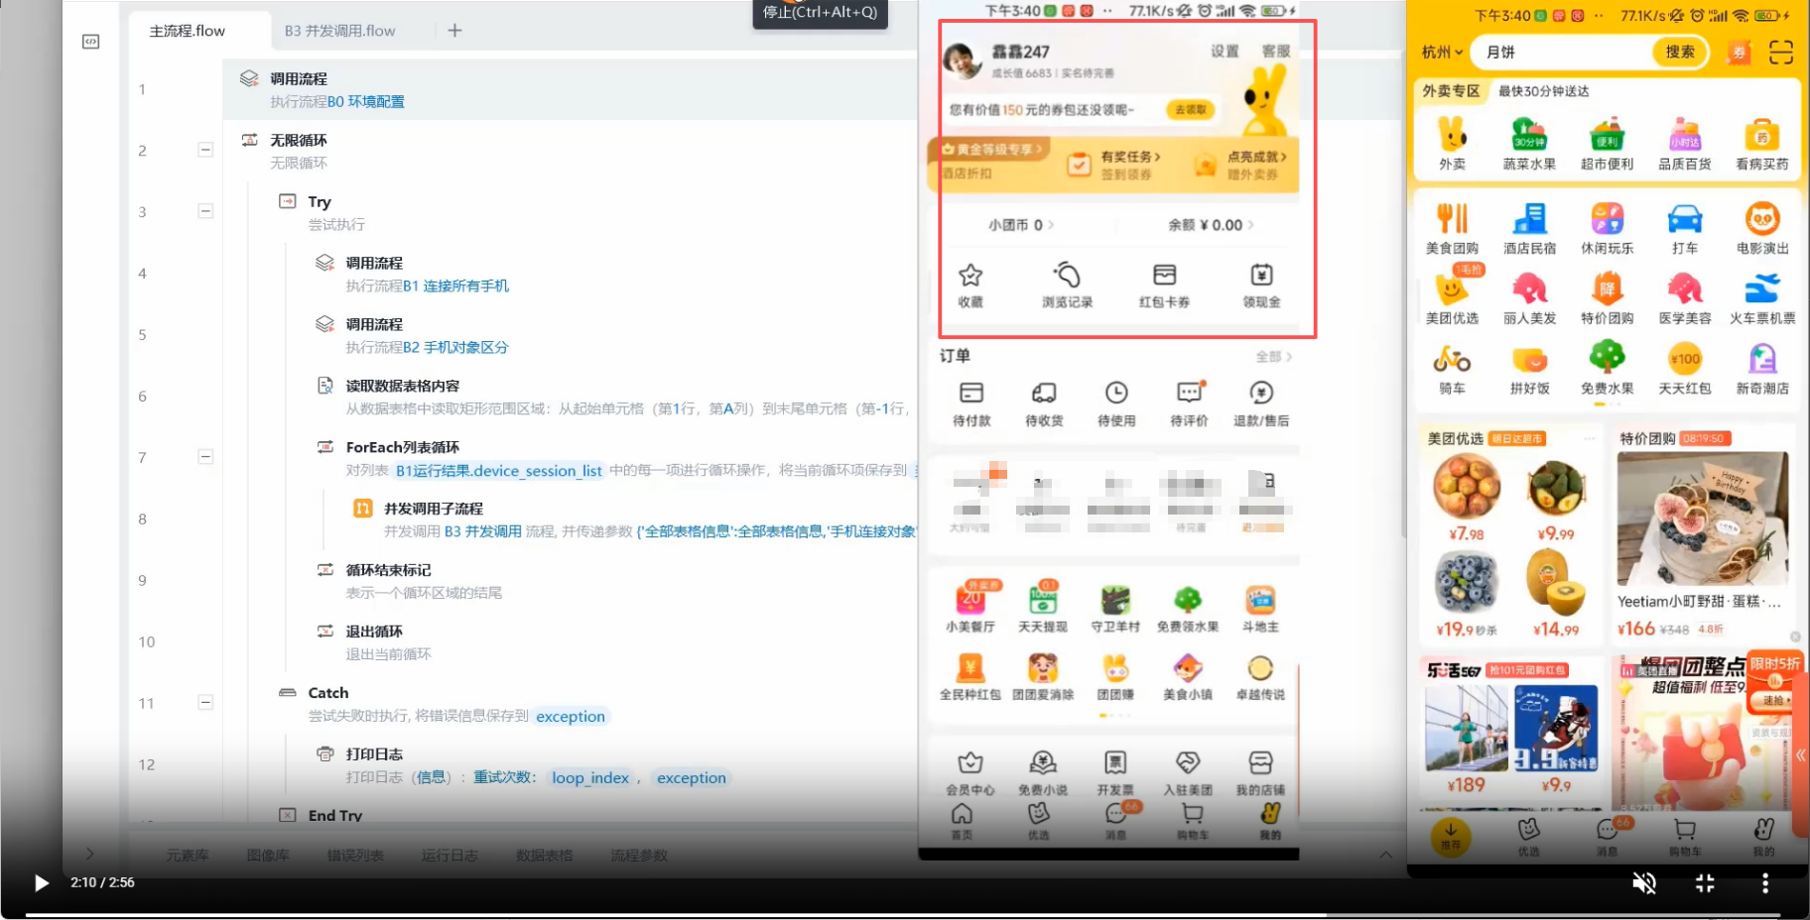Open the 美食团购 category icon
This screenshot has height=920, width=1810.
[1452, 228]
